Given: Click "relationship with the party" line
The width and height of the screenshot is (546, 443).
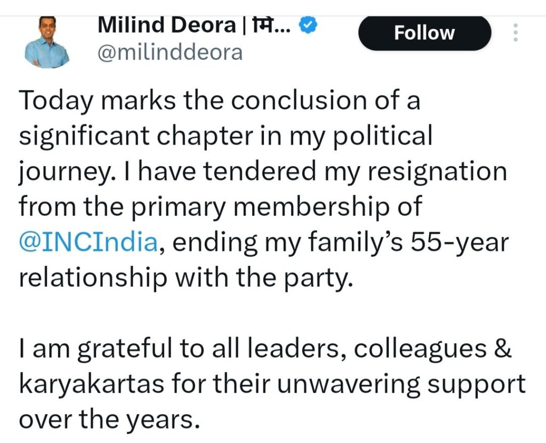Looking at the screenshot, I should [186, 278].
